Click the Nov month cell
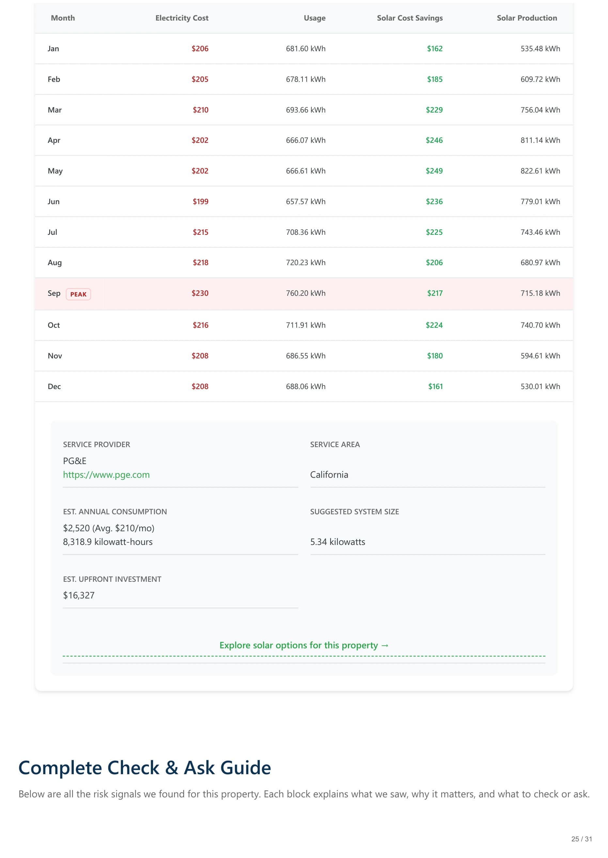 [55, 356]
